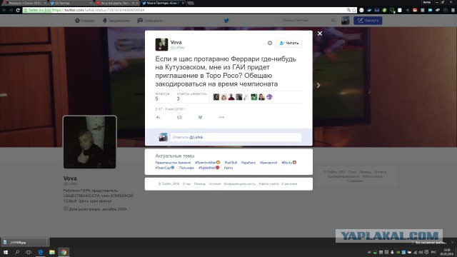Open a new tab button in Chrome

[x=191, y=3]
